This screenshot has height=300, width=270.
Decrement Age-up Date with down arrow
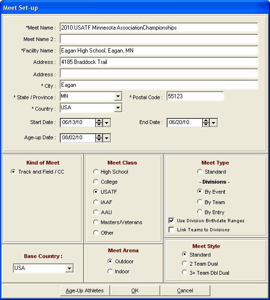(99, 140)
